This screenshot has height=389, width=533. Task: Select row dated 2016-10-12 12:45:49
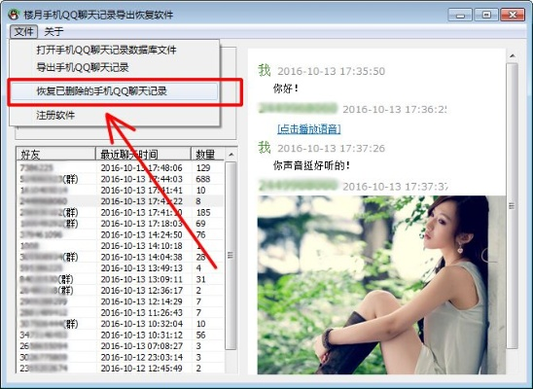pyautogui.click(x=121, y=368)
